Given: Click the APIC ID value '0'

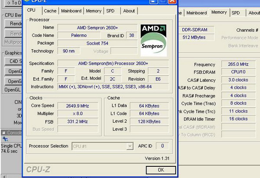Looking at the screenshot, I should 162,146.
